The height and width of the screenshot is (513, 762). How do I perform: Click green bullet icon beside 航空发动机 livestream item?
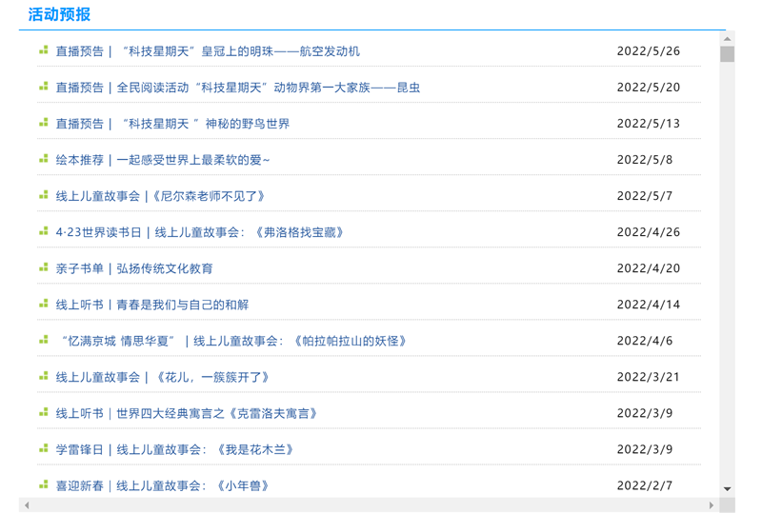(44, 50)
